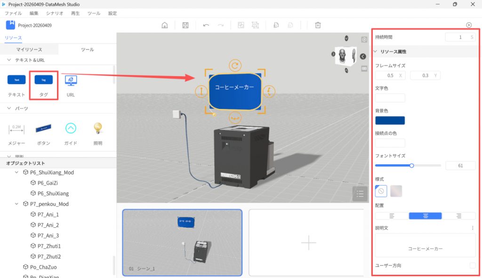This screenshot has height=278, width=482.
Task: Collapse the リソース属性 section
Action: coord(376,52)
